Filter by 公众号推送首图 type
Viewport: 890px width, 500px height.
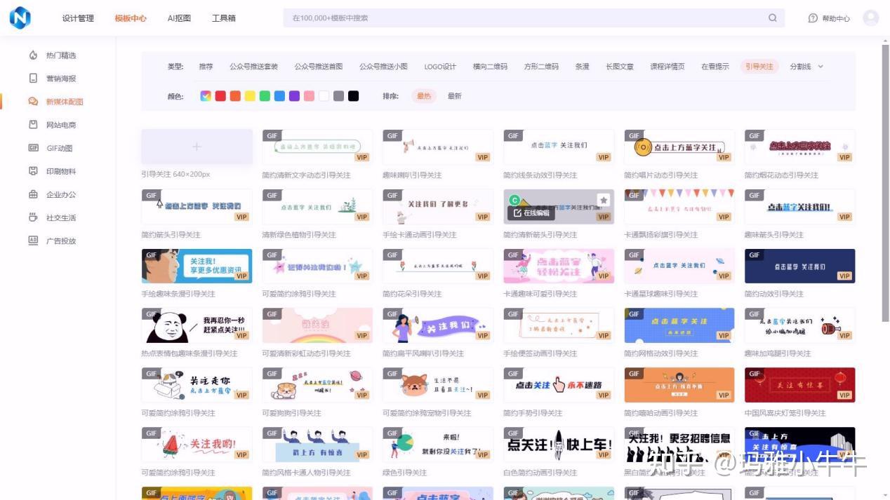pos(319,67)
